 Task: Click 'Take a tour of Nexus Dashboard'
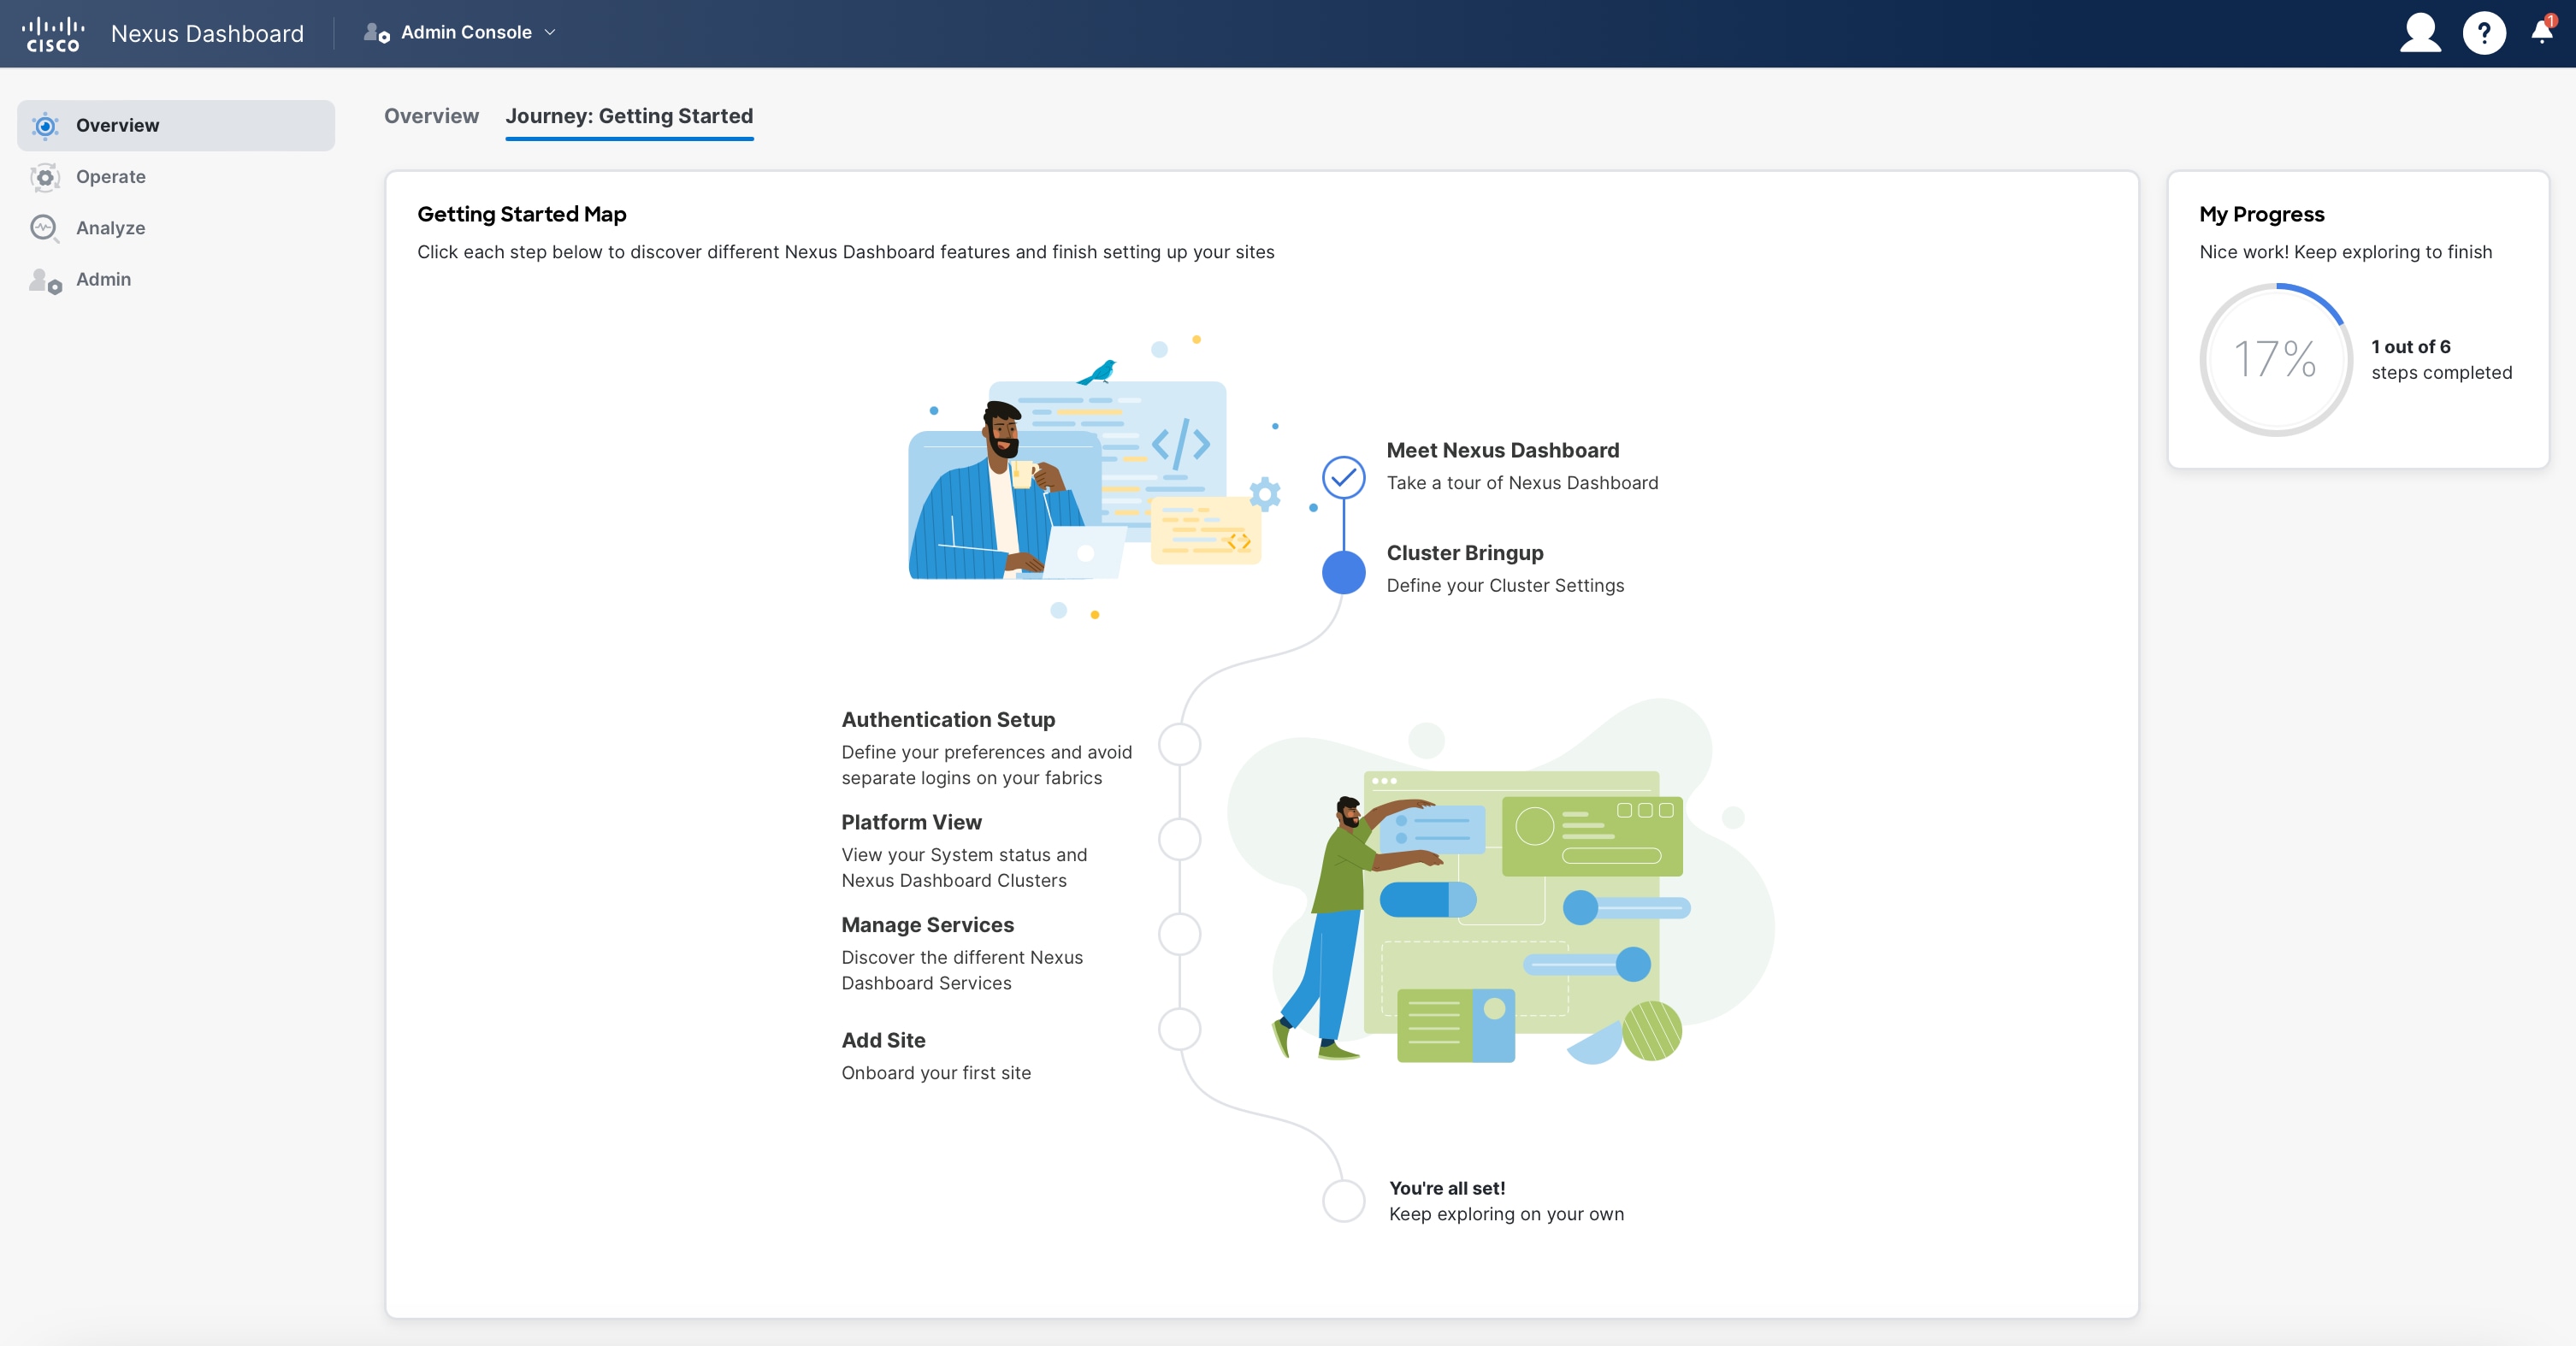click(1522, 483)
